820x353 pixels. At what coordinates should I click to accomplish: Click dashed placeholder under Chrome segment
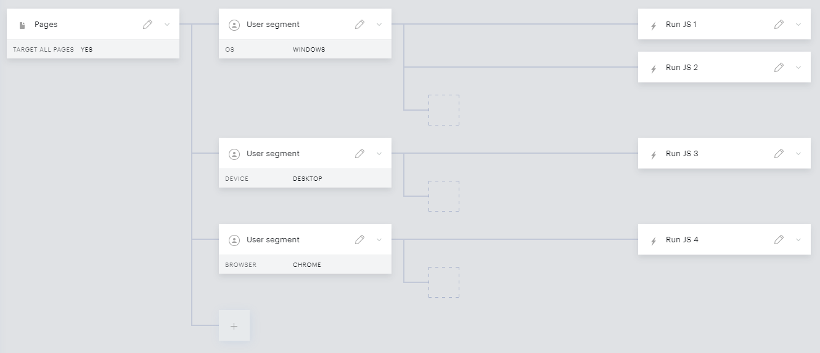coord(444,282)
